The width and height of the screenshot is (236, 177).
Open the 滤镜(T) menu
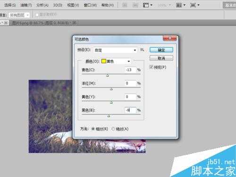(26, 5)
